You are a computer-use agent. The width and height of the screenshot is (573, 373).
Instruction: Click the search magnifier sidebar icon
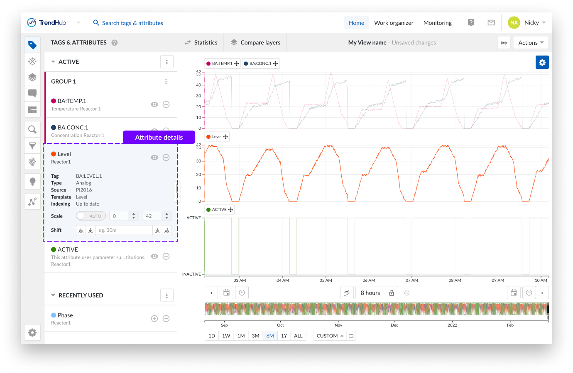coord(32,130)
